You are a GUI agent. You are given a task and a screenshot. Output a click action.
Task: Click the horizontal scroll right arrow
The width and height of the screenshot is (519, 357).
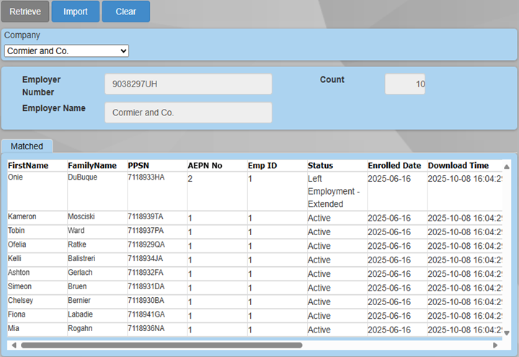click(495, 345)
